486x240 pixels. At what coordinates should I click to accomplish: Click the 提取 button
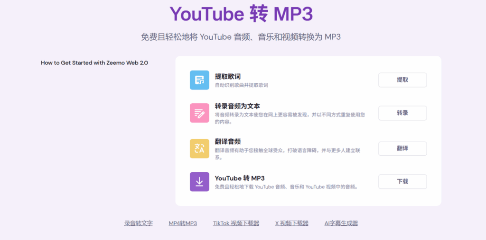click(402, 80)
